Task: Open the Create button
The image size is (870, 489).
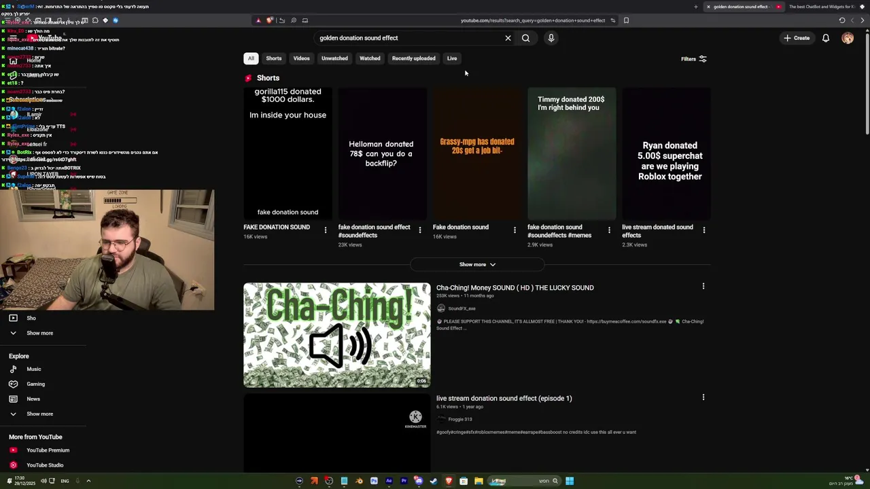Action: pos(797,38)
